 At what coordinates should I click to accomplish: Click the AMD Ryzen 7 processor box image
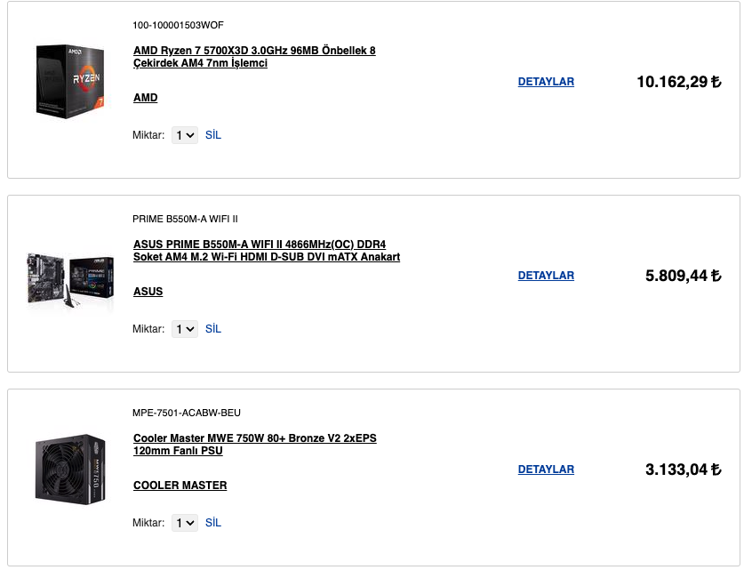pos(70,81)
